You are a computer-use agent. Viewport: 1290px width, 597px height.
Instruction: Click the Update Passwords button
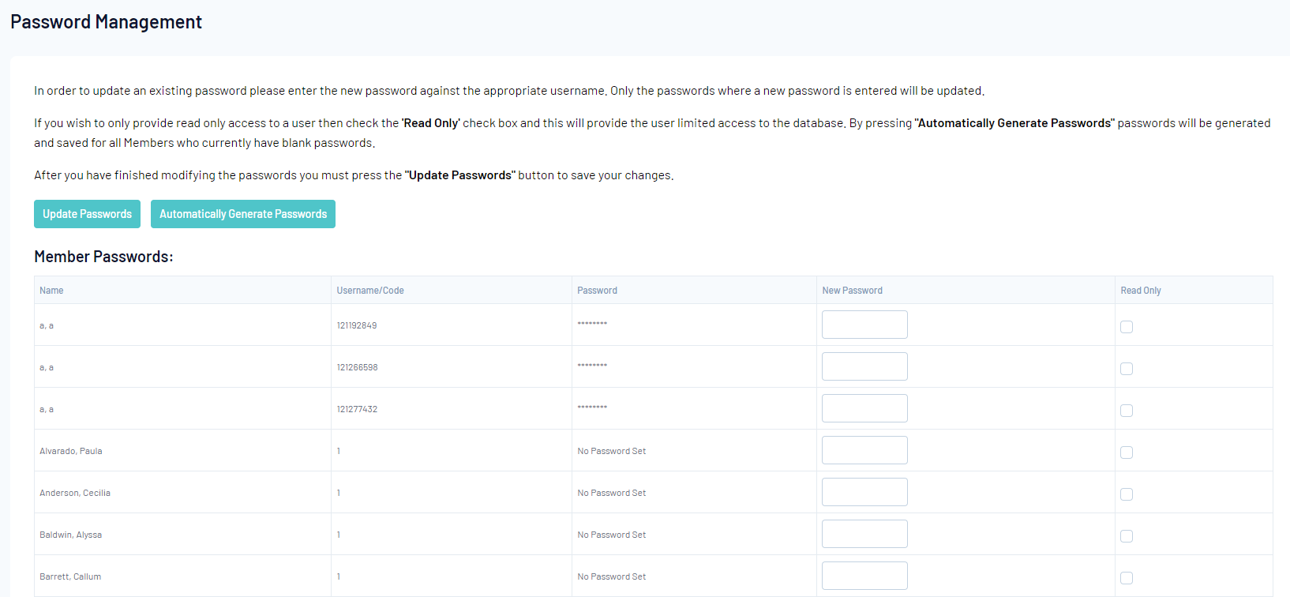(x=87, y=214)
